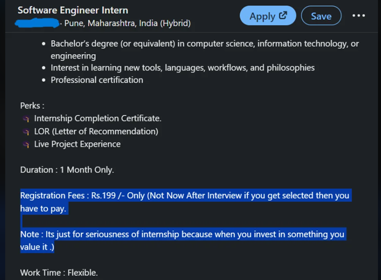Click the Work Time: Flexible line
This screenshot has height=280, width=381.
pos(59,272)
